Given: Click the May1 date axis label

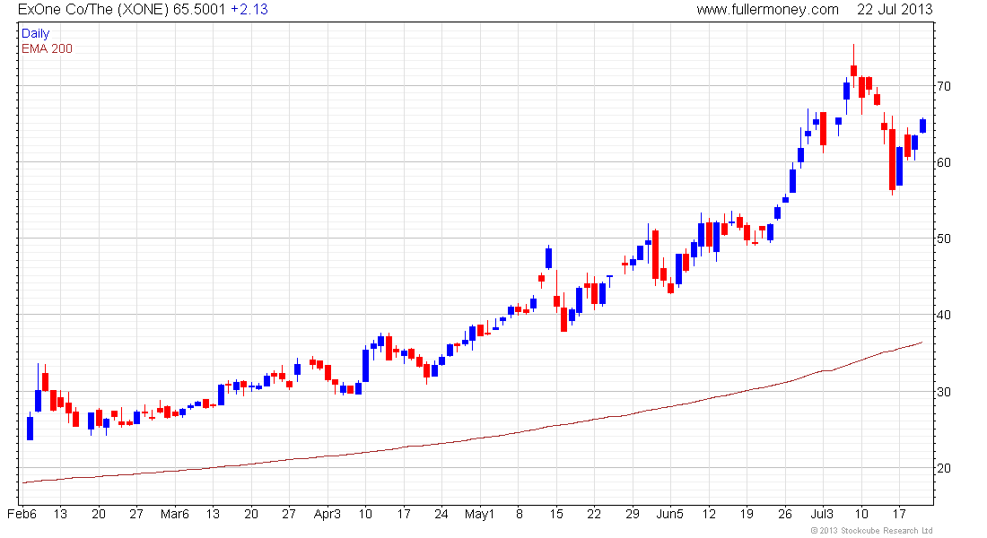Looking at the screenshot, I should [x=480, y=514].
